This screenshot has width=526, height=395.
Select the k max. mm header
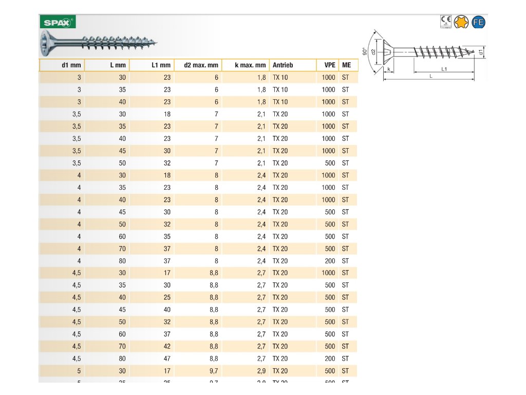point(245,65)
